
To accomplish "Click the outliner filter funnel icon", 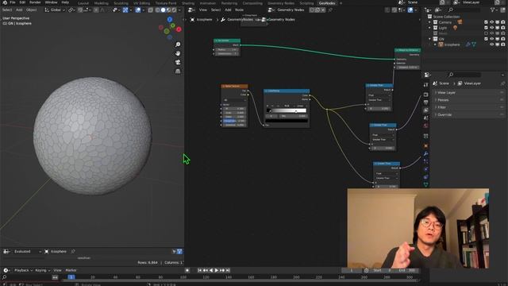I will [493, 10].
